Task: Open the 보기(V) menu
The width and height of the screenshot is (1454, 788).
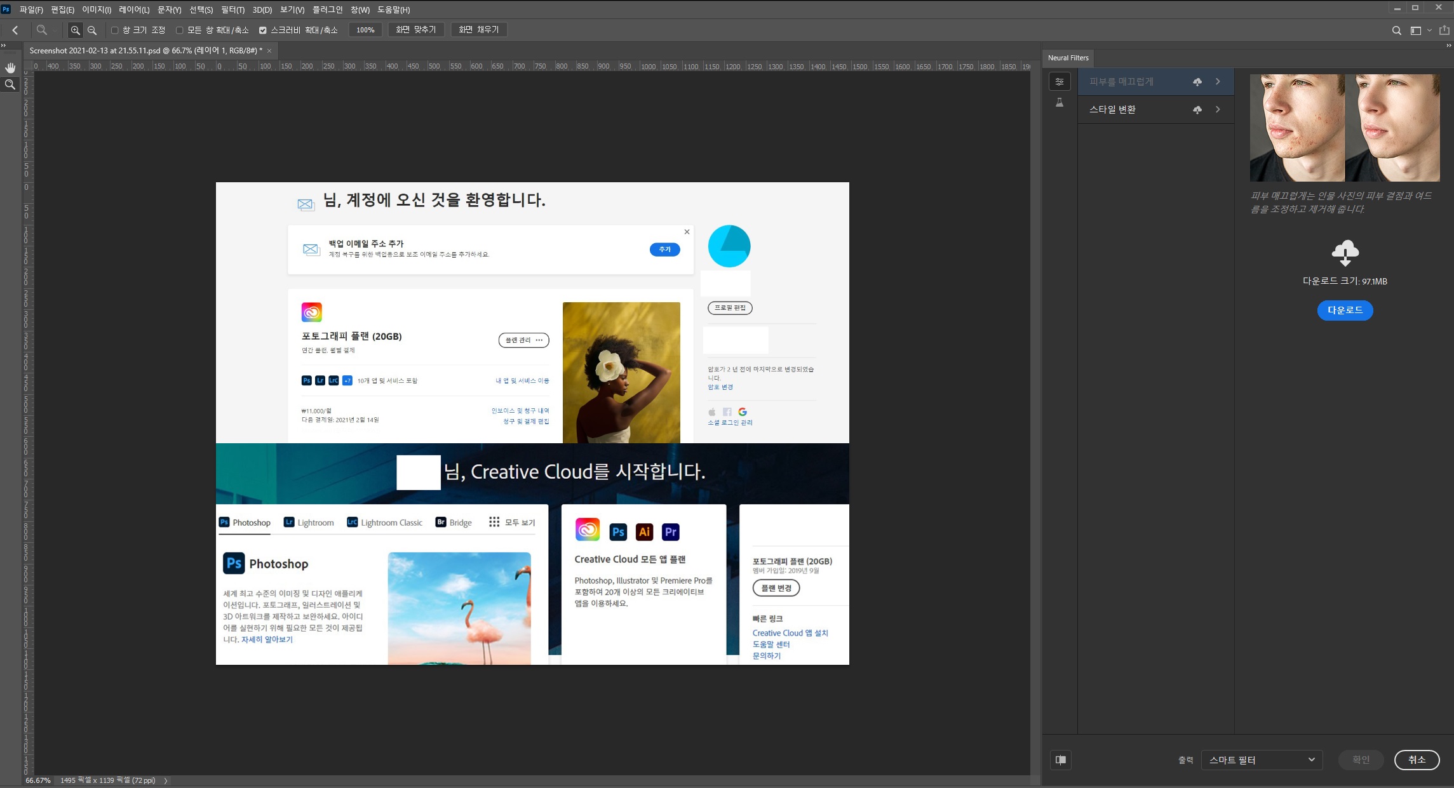Action: [292, 10]
